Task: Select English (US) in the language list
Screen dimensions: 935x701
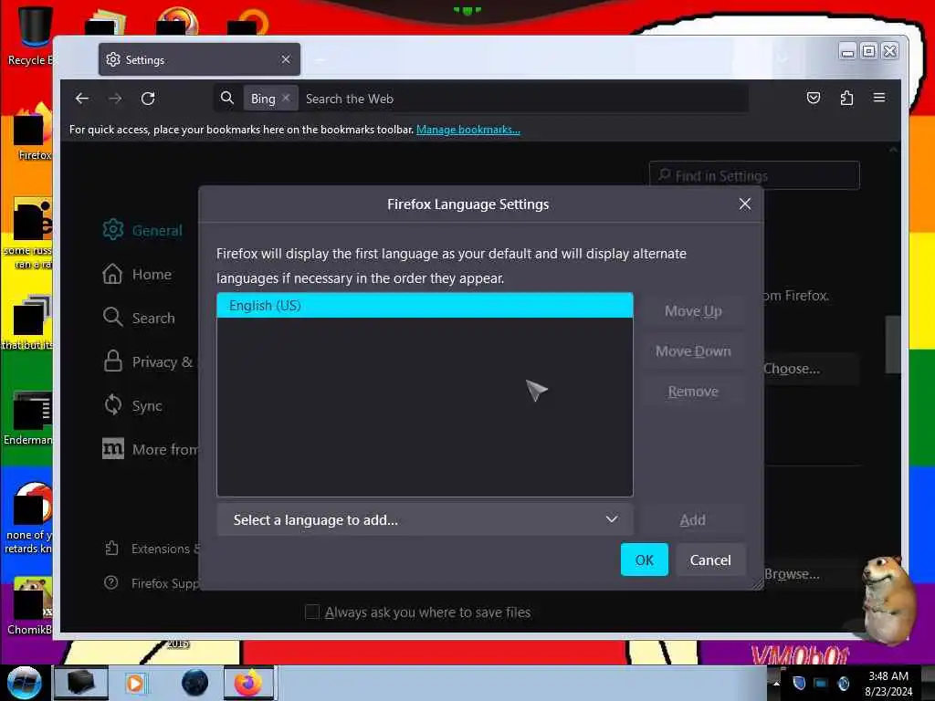Action: [x=425, y=305]
